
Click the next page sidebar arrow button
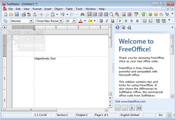click(132, 108)
